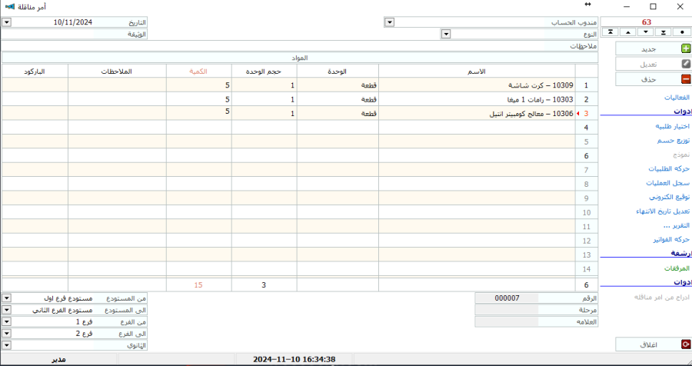Viewport: 692px width, 366px height.
Task: Open الفعاليات link
Action: coord(677,97)
